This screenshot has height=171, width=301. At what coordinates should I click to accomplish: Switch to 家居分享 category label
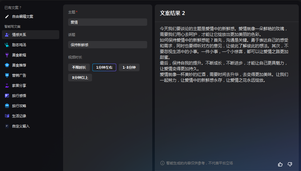coord(19,85)
